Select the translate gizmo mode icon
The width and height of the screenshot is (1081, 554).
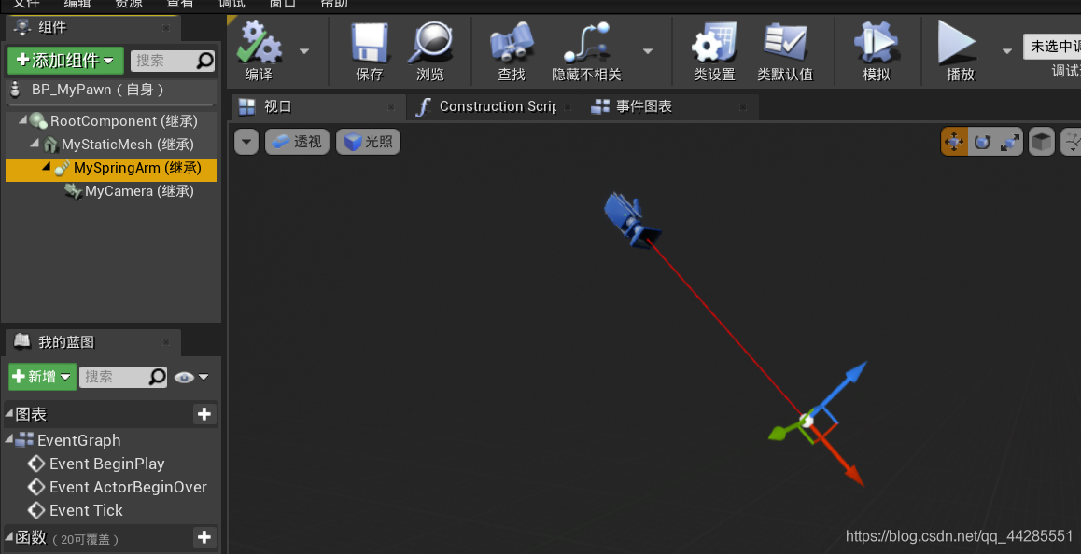click(x=954, y=142)
